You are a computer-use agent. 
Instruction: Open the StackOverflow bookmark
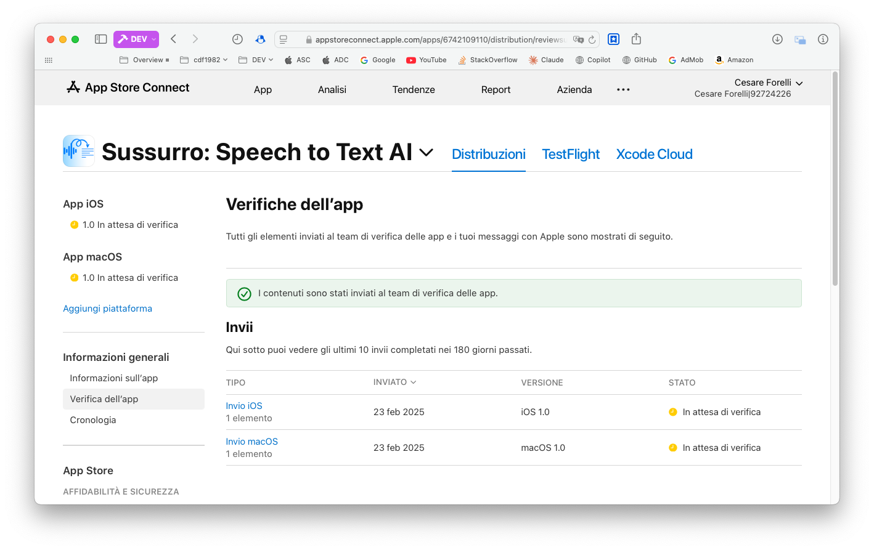click(488, 60)
